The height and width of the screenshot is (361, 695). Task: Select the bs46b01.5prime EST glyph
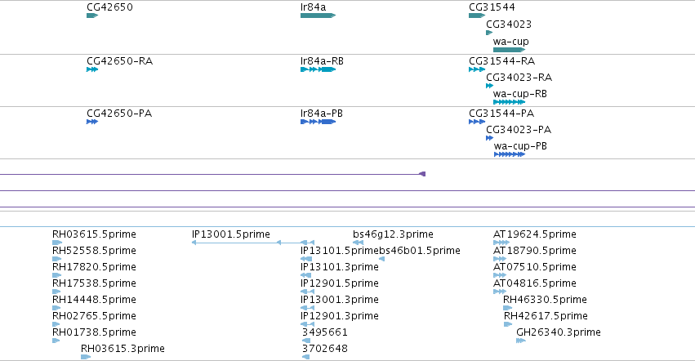point(382,259)
